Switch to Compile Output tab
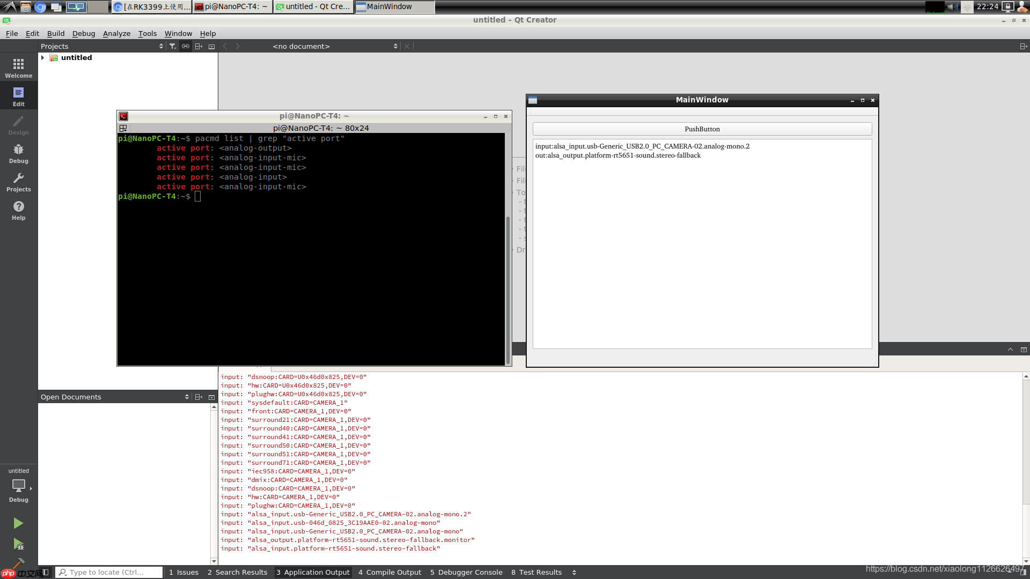 389,572
